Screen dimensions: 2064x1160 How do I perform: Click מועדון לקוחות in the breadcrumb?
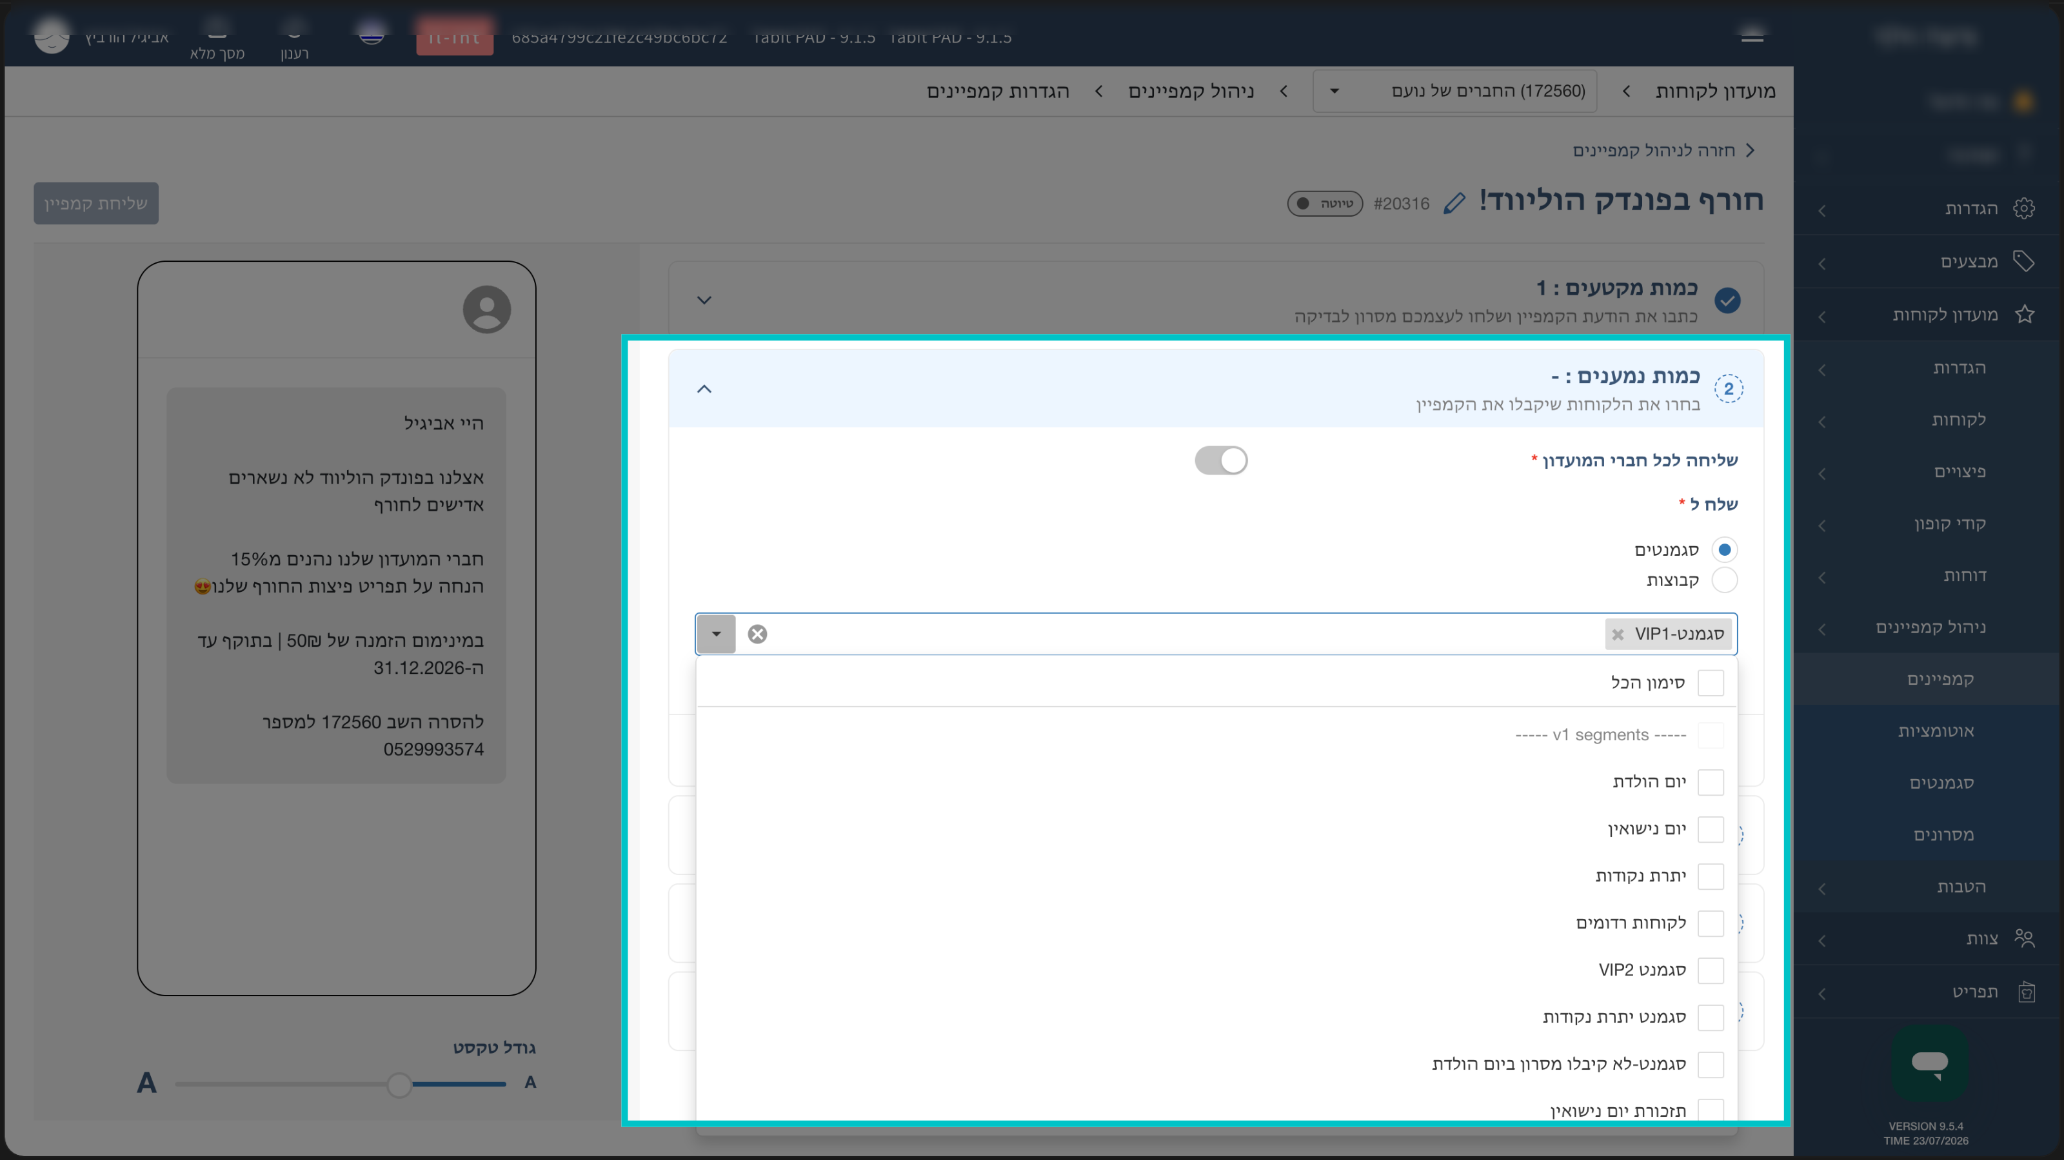[1716, 92]
